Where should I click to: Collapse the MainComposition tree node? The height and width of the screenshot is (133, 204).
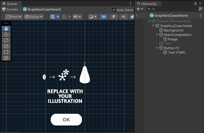click(x=157, y=35)
